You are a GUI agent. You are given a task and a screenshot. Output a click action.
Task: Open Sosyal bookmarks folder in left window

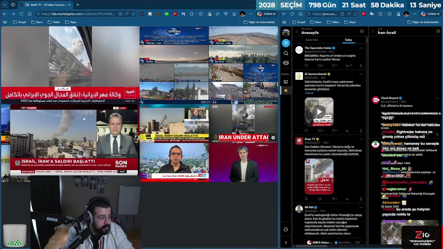(x=20, y=22)
